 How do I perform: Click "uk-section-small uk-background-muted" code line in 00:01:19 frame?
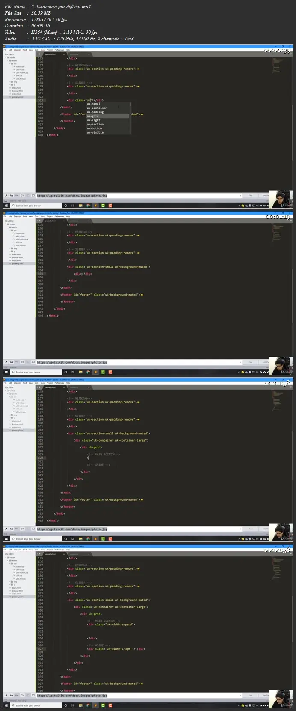pyautogui.click(x=109, y=266)
